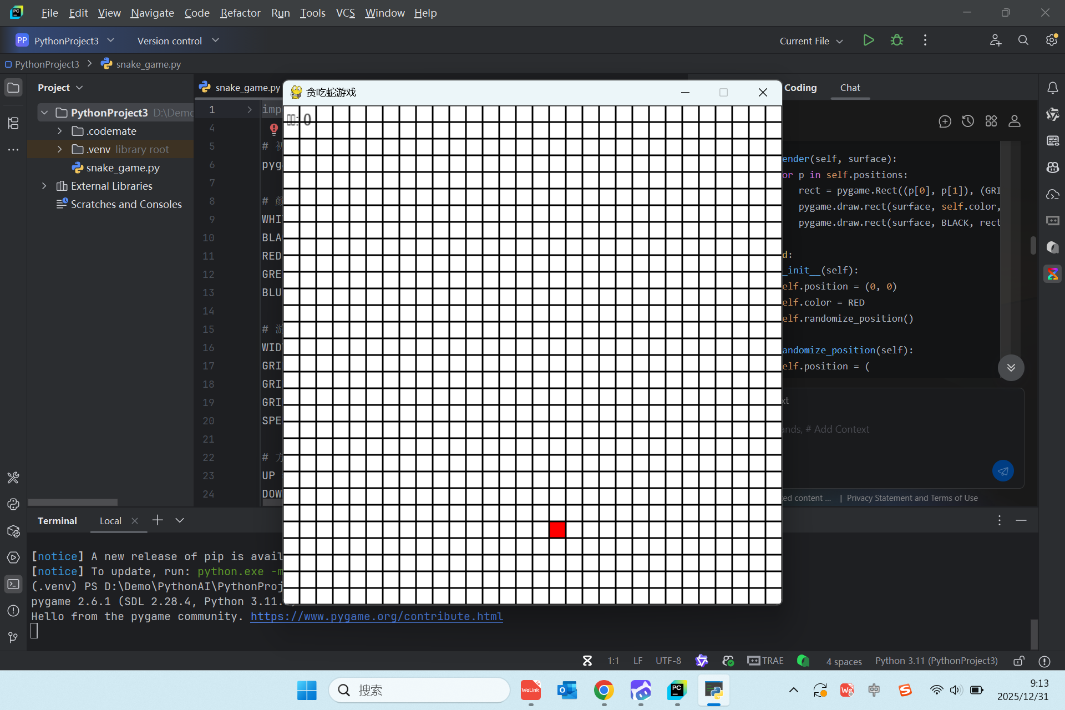Viewport: 1065px width, 710px height.
Task: Switch to the Chat tab
Action: (850, 88)
